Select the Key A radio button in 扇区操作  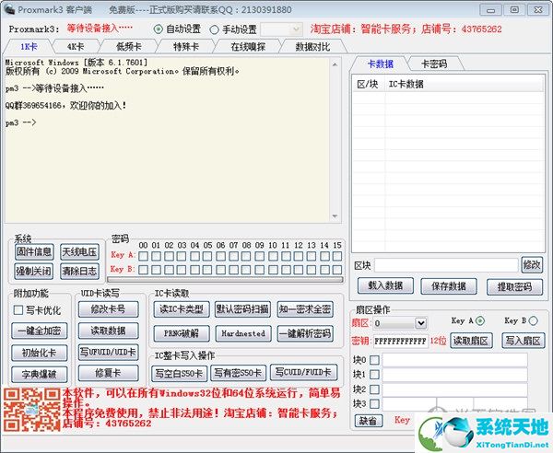[480, 321]
